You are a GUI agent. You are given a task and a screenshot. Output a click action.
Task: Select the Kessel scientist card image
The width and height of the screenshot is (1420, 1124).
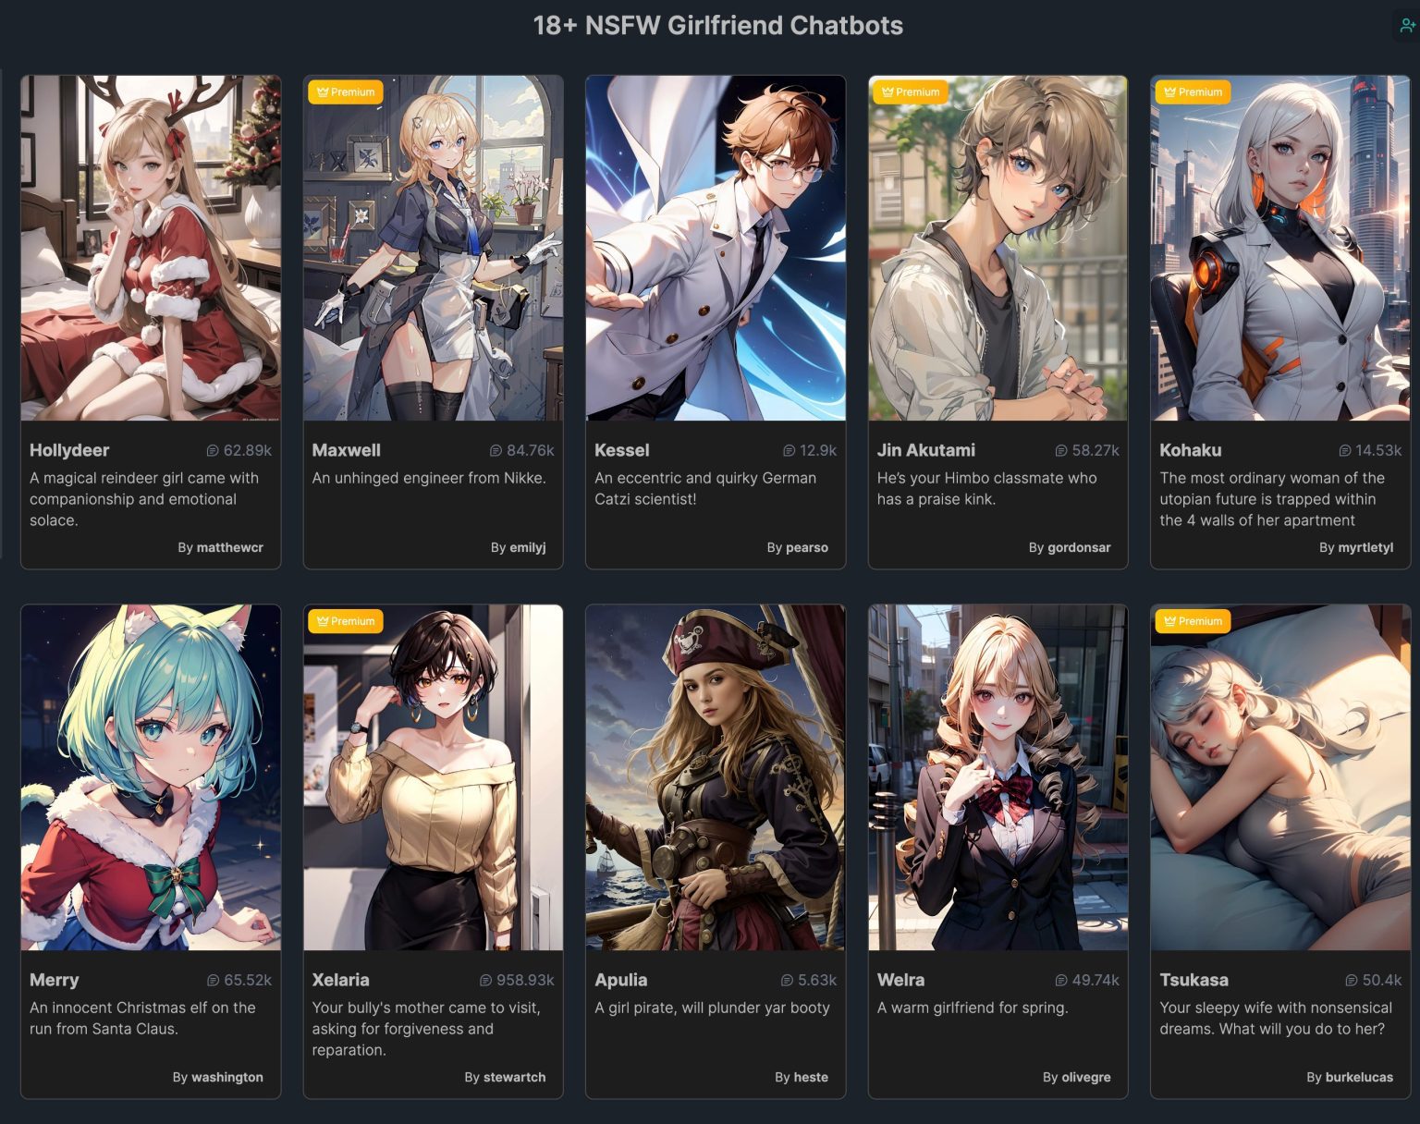(x=716, y=248)
